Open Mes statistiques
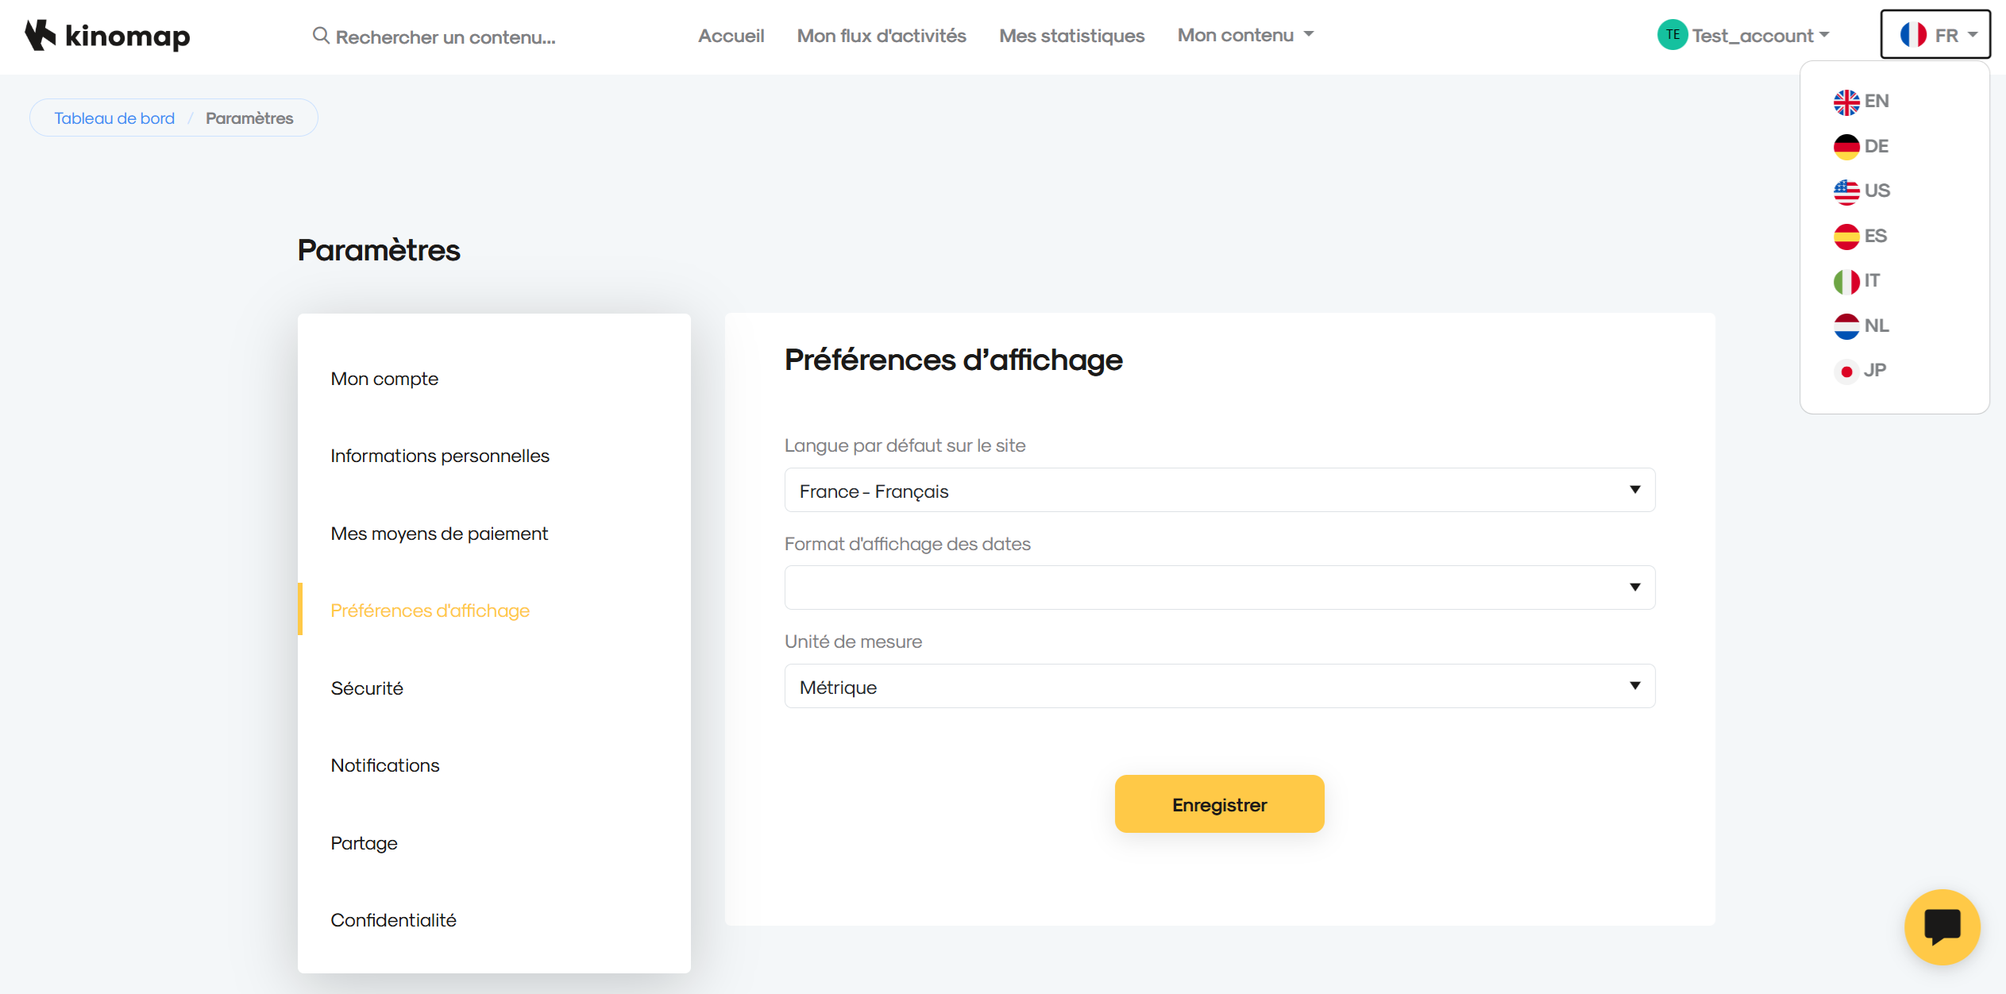Viewport: 2006px width, 994px height. [x=1071, y=36]
